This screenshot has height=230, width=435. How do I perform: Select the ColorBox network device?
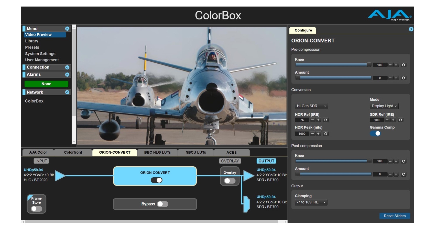[x=34, y=101]
